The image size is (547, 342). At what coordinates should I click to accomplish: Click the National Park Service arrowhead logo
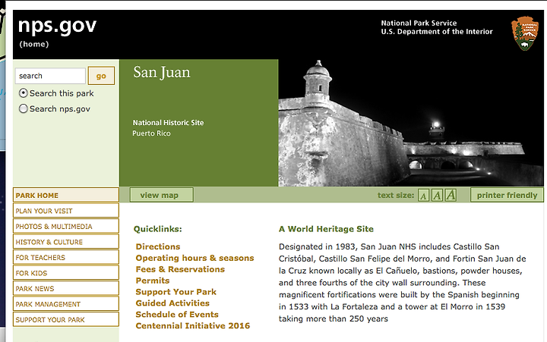(525, 33)
